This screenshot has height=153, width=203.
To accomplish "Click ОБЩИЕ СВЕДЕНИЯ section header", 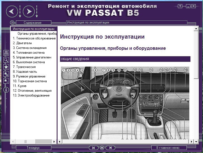I will point(125,59).
